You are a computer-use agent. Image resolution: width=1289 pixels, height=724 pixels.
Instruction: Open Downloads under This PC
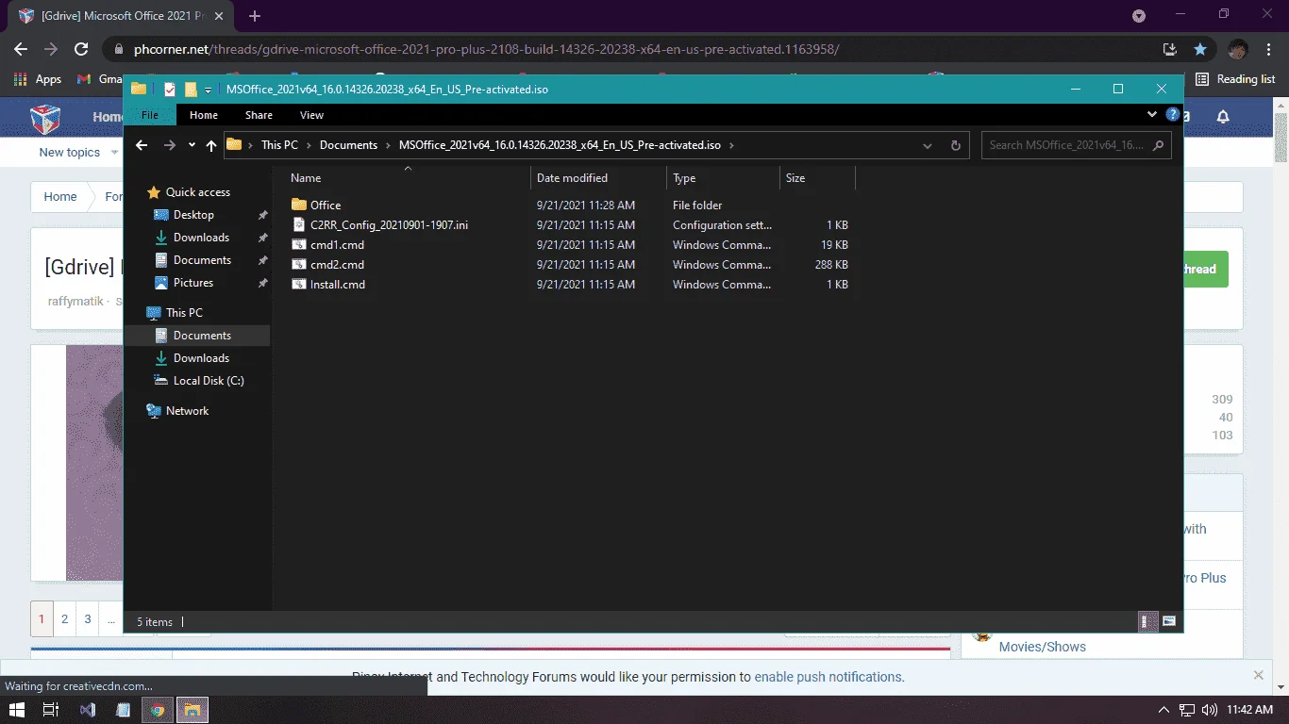(201, 358)
